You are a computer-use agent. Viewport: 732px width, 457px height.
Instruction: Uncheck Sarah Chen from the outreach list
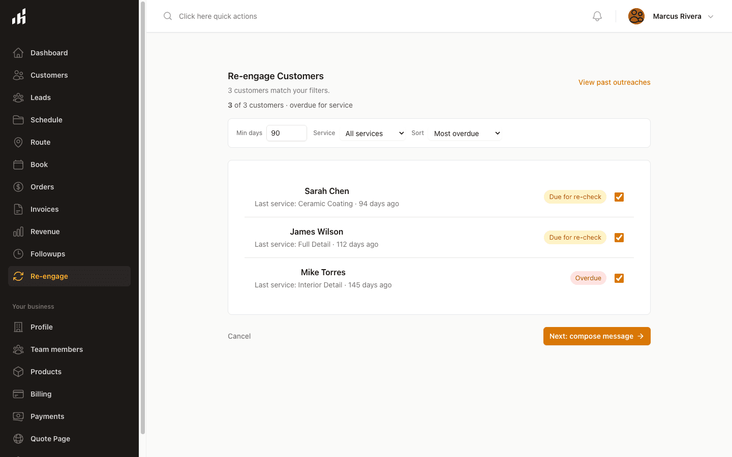point(619,197)
